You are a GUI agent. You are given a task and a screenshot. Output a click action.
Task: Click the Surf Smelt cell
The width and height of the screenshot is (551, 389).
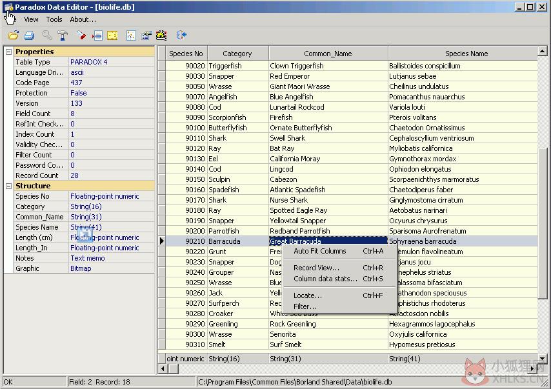[x=328, y=344]
